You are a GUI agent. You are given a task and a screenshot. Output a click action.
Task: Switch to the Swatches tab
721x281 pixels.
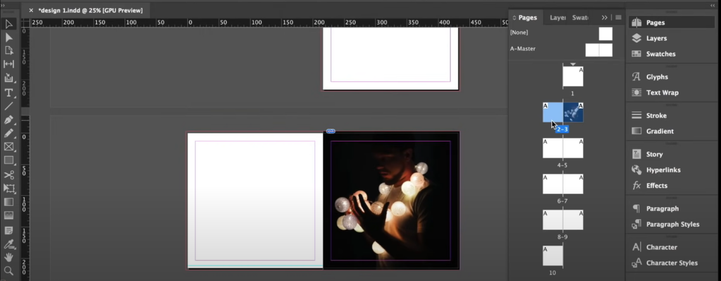(581, 18)
